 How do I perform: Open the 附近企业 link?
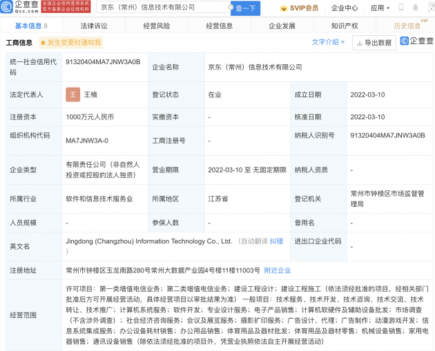[x=277, y=270]
